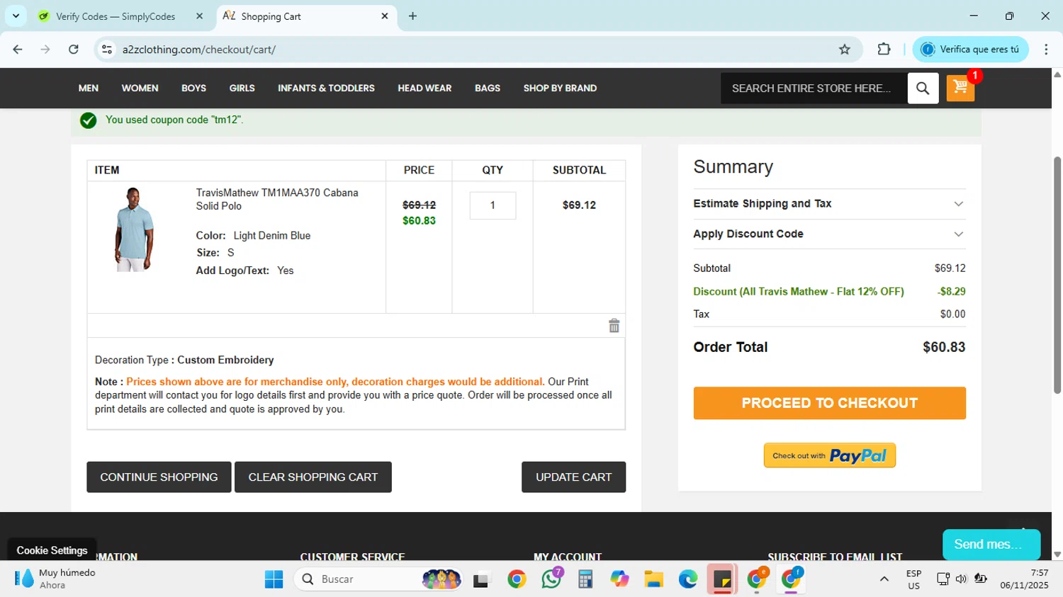The image size is (1063, 597).
Task: Click the page vertical scrollbar thumb
Action: (x=1057, y=275)
